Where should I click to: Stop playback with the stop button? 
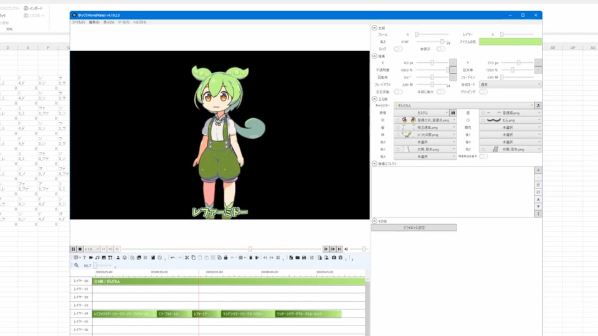point(80,249)
